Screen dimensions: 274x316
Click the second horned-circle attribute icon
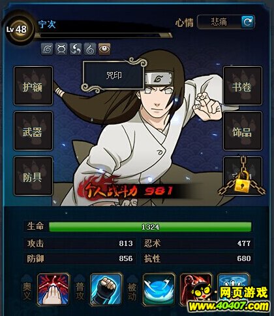61,49
